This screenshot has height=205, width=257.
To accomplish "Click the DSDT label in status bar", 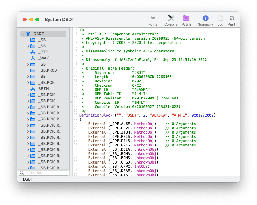I will 28,179.
